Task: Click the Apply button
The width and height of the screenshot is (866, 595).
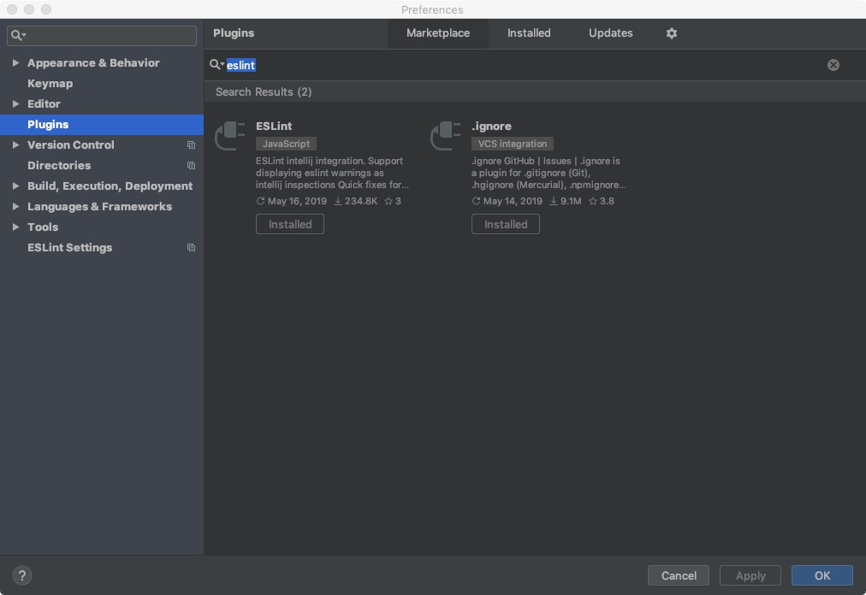Action: click(x=750, y=575)
